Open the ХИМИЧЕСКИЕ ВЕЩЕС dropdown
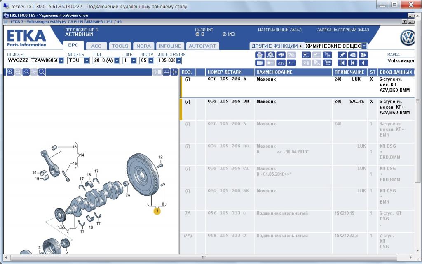422x264 pixels. 364,46
